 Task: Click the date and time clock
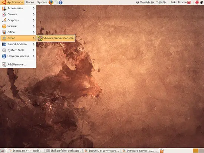click(153, 2)
